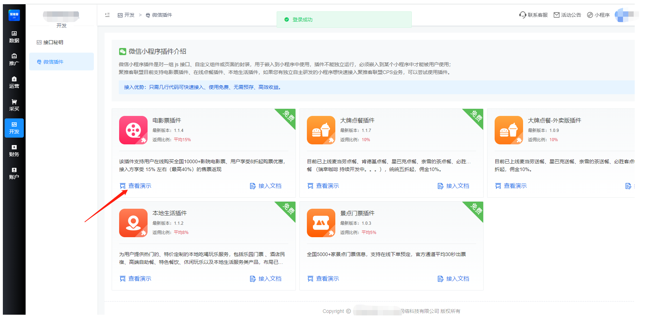Click the app logo at top left
Screen dimensions: 655x325
click(14, 15)
